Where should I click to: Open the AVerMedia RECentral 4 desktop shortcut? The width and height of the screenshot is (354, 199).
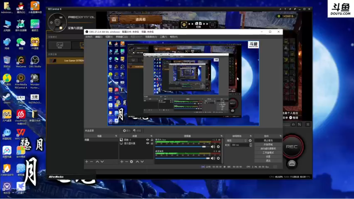(21, 81)
